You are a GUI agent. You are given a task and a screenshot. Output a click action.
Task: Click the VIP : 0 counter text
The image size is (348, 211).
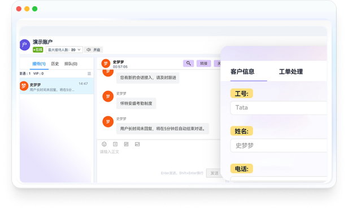(x=38, y=73)
